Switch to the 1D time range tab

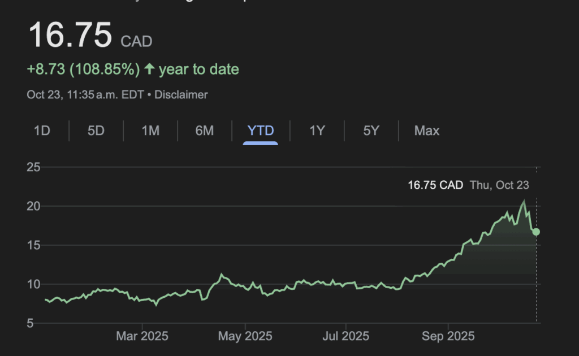click(x=42, y=131)
